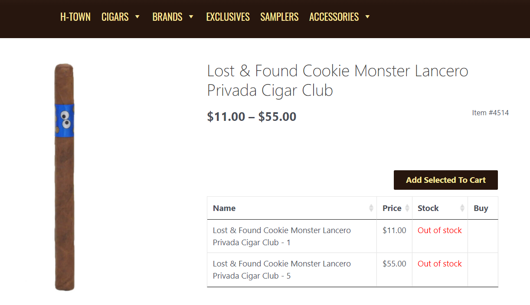Click the BRANDS navigation label
This screenshot has height=305, width=530.
pos(167,17)
